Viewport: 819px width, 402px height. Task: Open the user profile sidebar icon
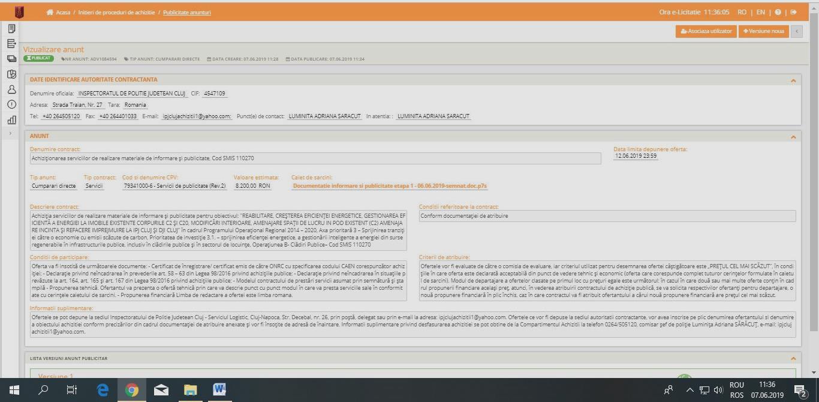click(x=11, y=89)
